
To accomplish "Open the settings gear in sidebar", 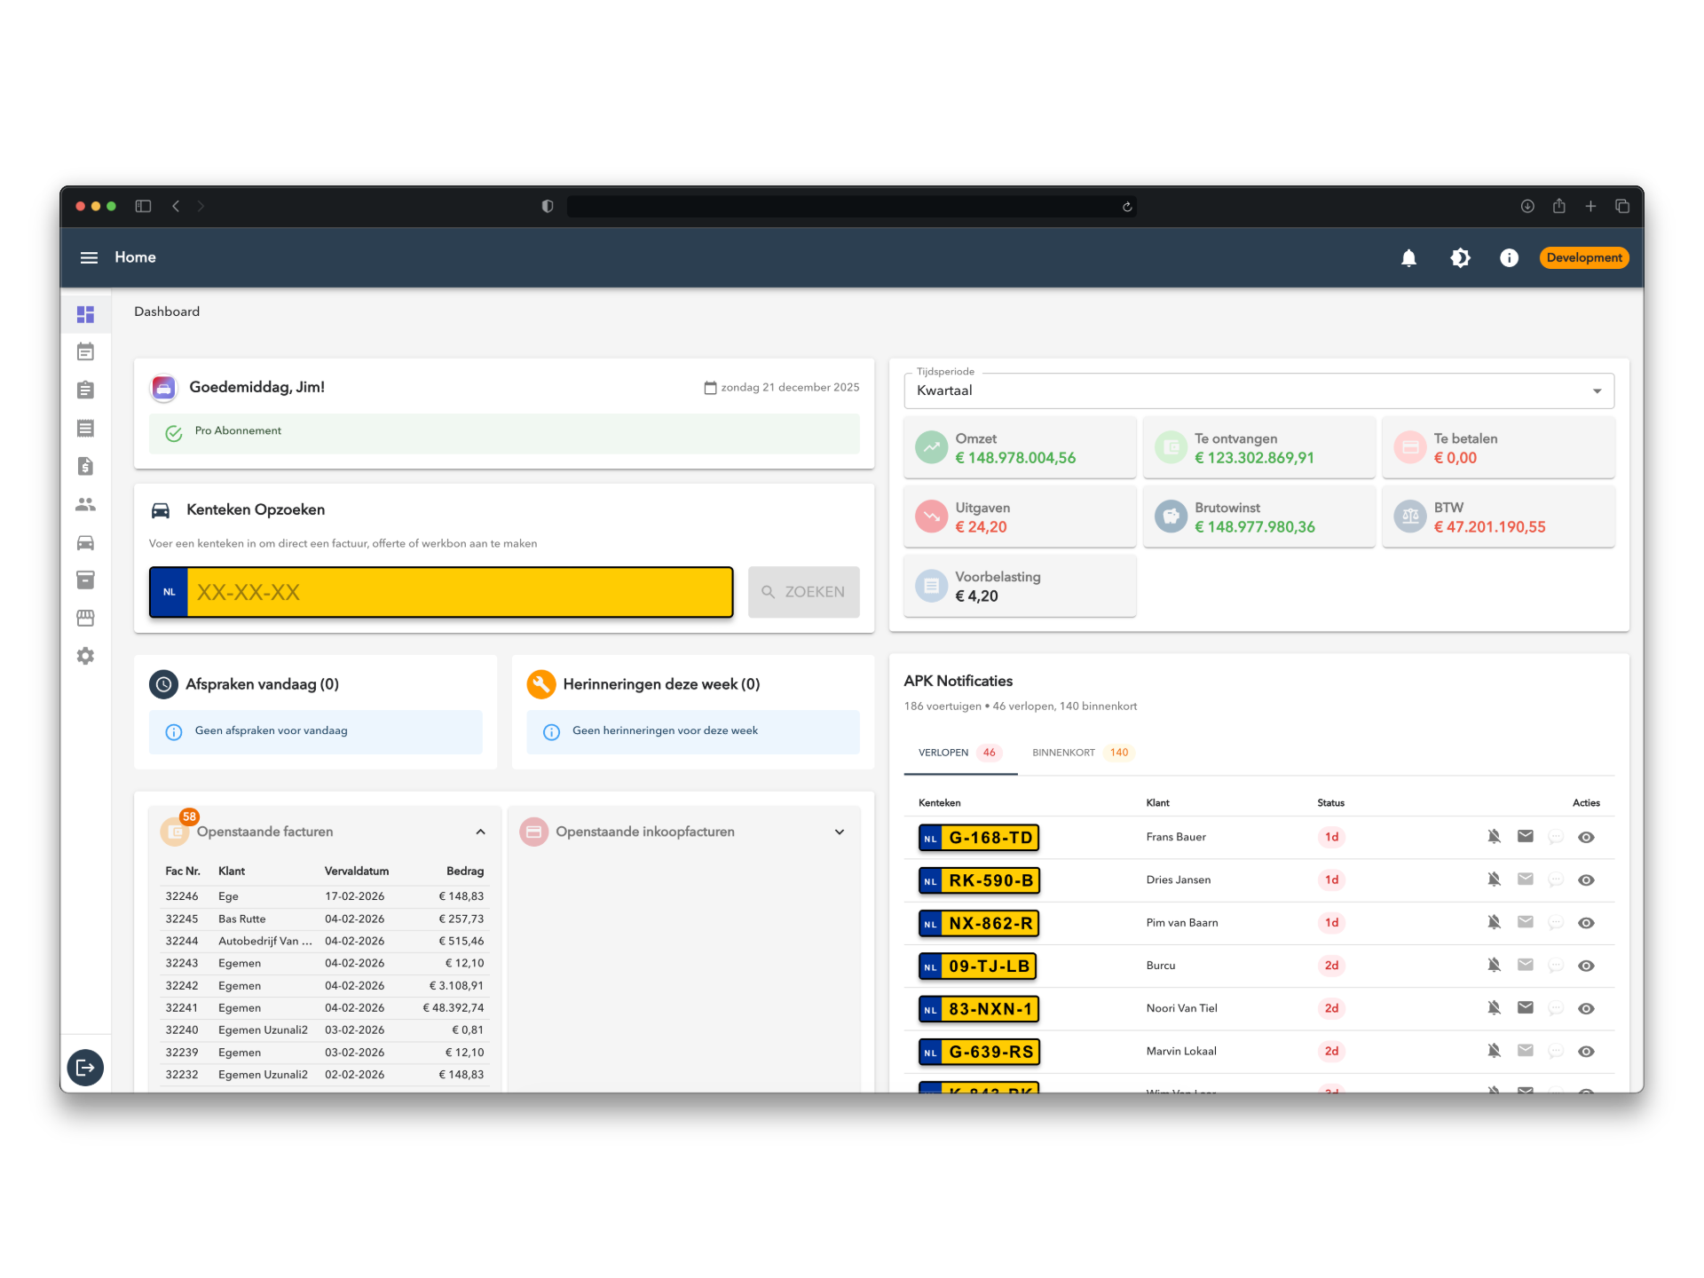I will point(85,656).
